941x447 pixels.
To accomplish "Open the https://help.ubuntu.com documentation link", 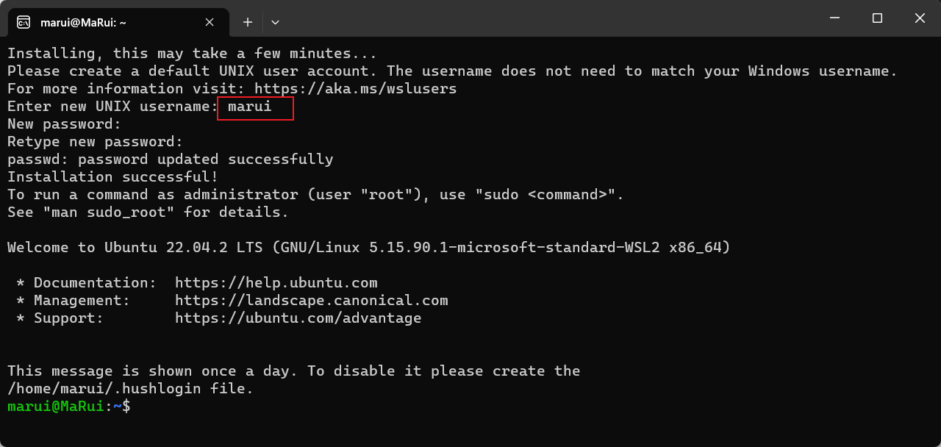I will coord(276,283).
